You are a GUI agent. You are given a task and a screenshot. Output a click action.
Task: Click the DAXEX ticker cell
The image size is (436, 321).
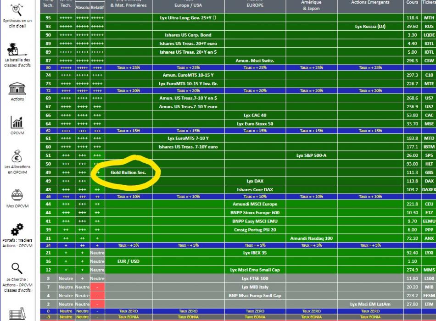pyautogui.click(x=429, y=190)
